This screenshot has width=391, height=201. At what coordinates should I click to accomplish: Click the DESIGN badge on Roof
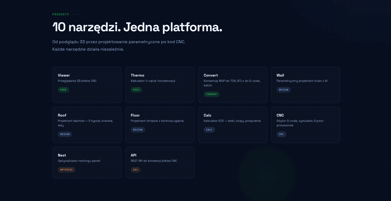(65, 134)
